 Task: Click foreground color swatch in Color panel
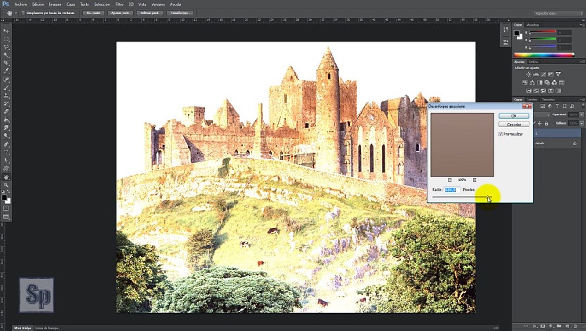coord(517,34)
